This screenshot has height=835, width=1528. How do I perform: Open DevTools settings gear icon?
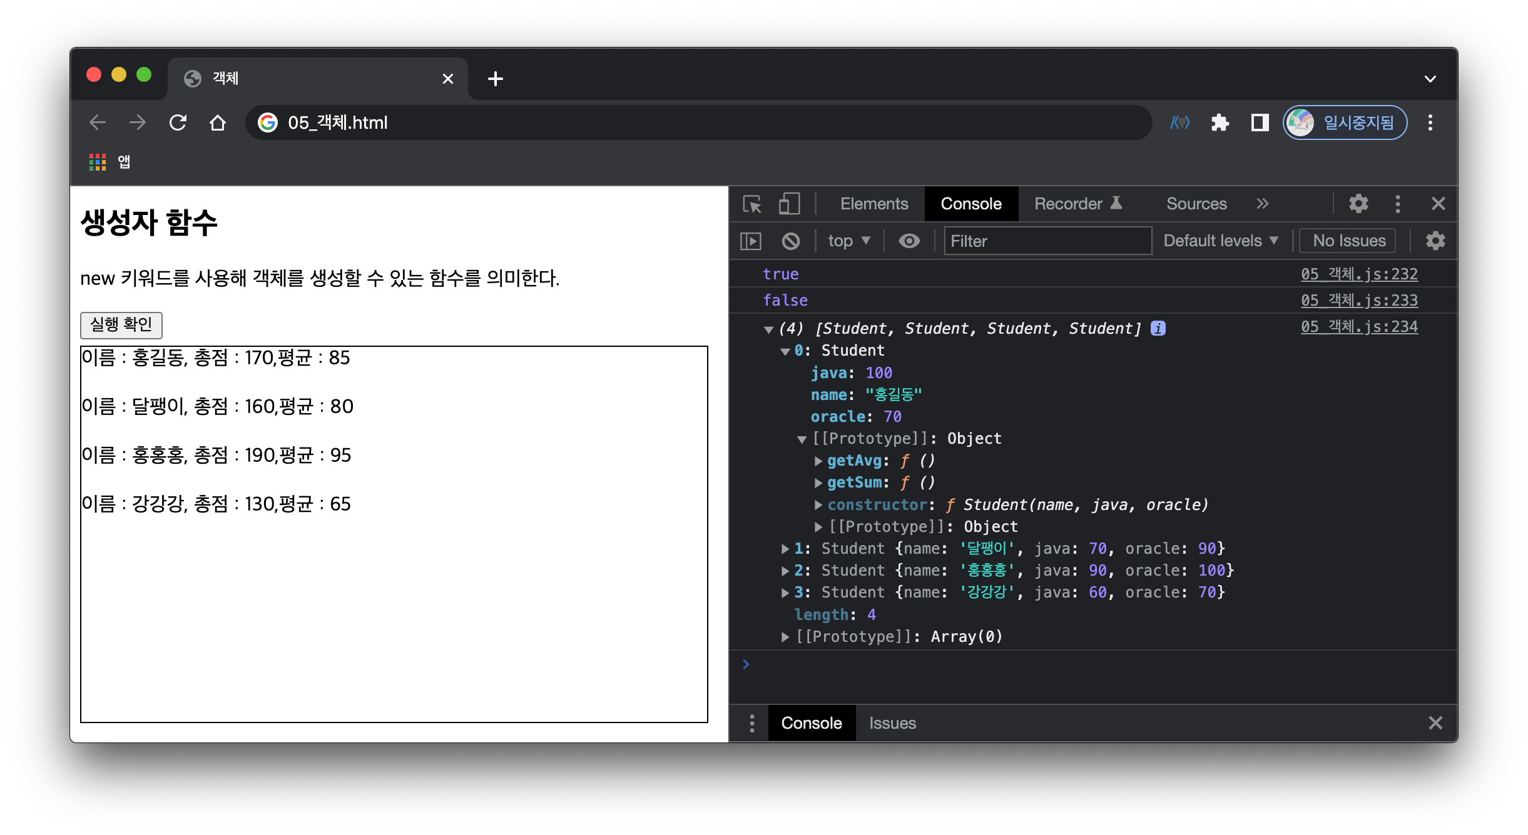pos(1358,204)
